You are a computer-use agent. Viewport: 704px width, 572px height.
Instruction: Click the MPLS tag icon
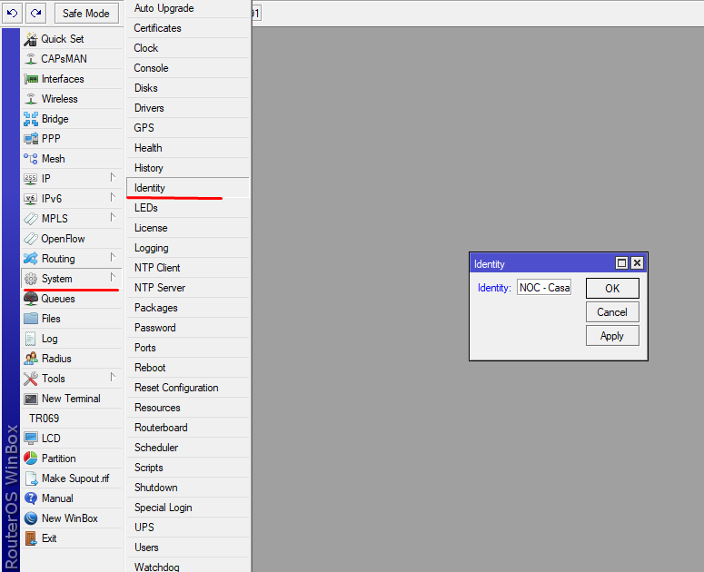point(31,219)
